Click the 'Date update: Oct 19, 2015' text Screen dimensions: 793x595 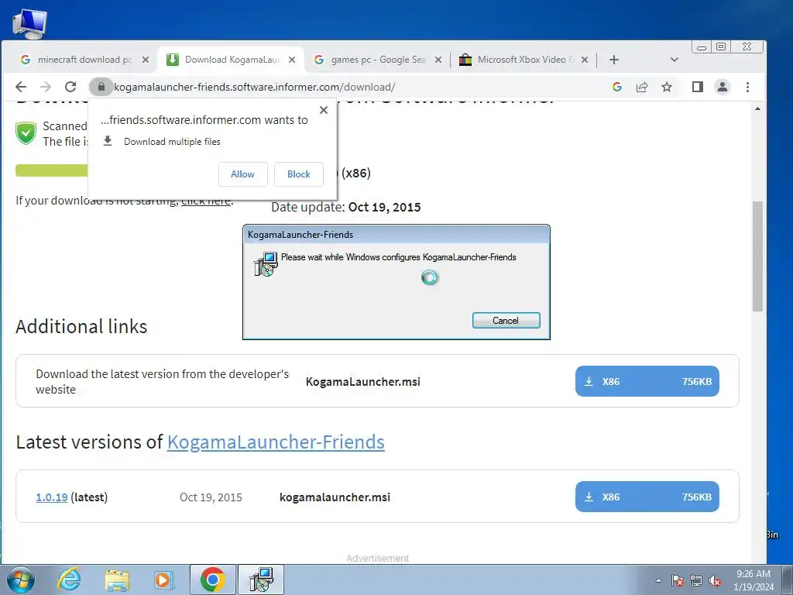coord(346,208)
